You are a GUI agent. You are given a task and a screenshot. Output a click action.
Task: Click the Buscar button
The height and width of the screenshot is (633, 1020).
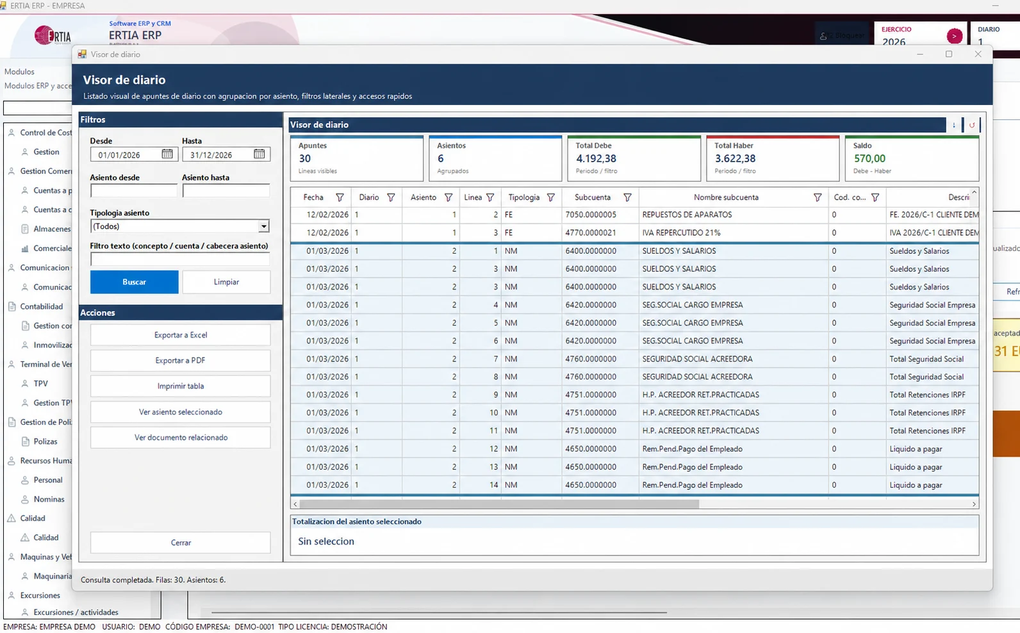[x=135, y=282]
